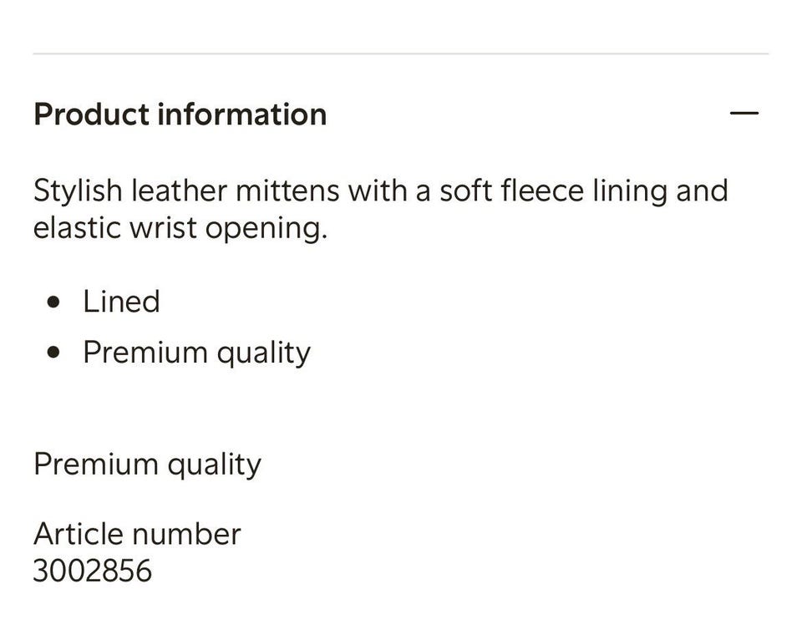Viewport: 802px width, 630px height.
Task: Click the product description paragraph
Action: [381, 209]
